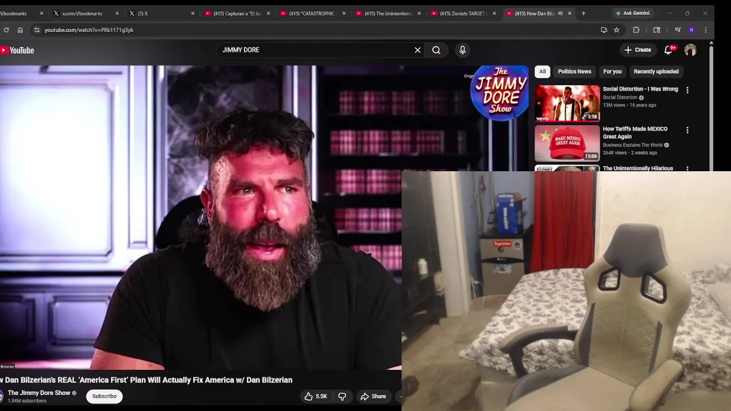Reload the page with the refresh icon

[6, 30]
